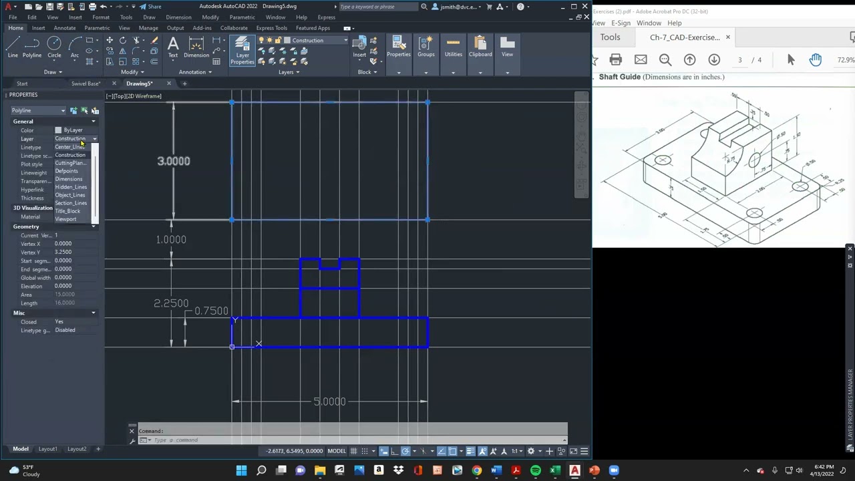Choose Title_Block from layer list
This screenshot has height=481, width=855.
[67, 211]
